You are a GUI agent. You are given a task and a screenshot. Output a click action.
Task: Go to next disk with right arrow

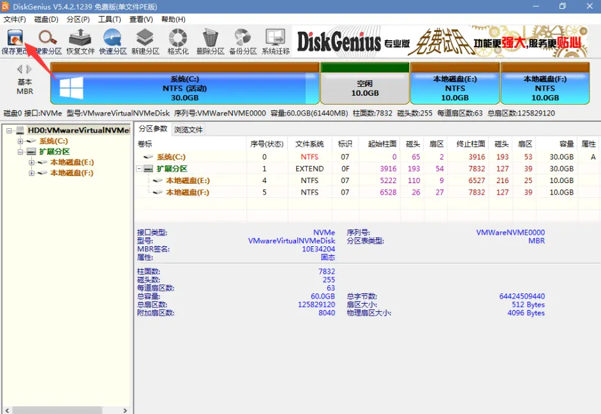pos(29,70)
